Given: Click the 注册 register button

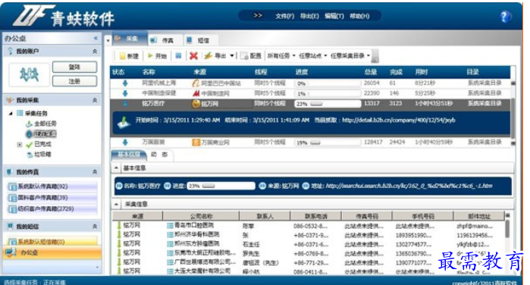Looking at the screenshot, I should [x=75, y=81].
